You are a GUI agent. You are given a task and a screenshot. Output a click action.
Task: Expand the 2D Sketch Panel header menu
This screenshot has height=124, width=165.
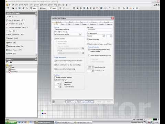click(13, 13)
